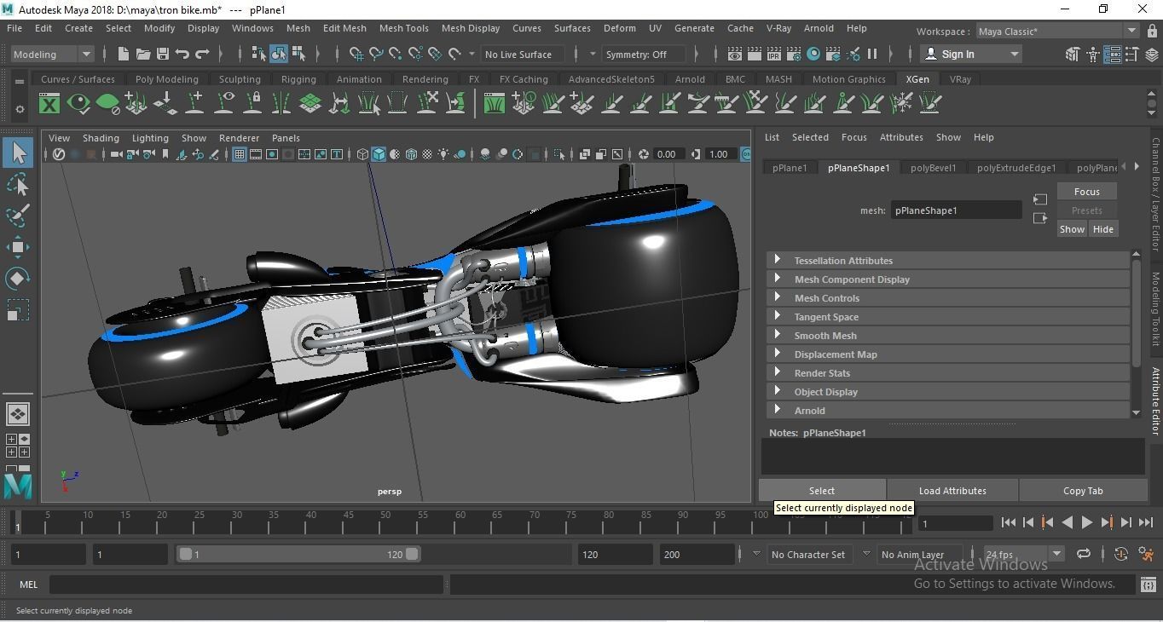Activate the Move tool
Screen dimensions: 1163x622
tap(18, 247)
